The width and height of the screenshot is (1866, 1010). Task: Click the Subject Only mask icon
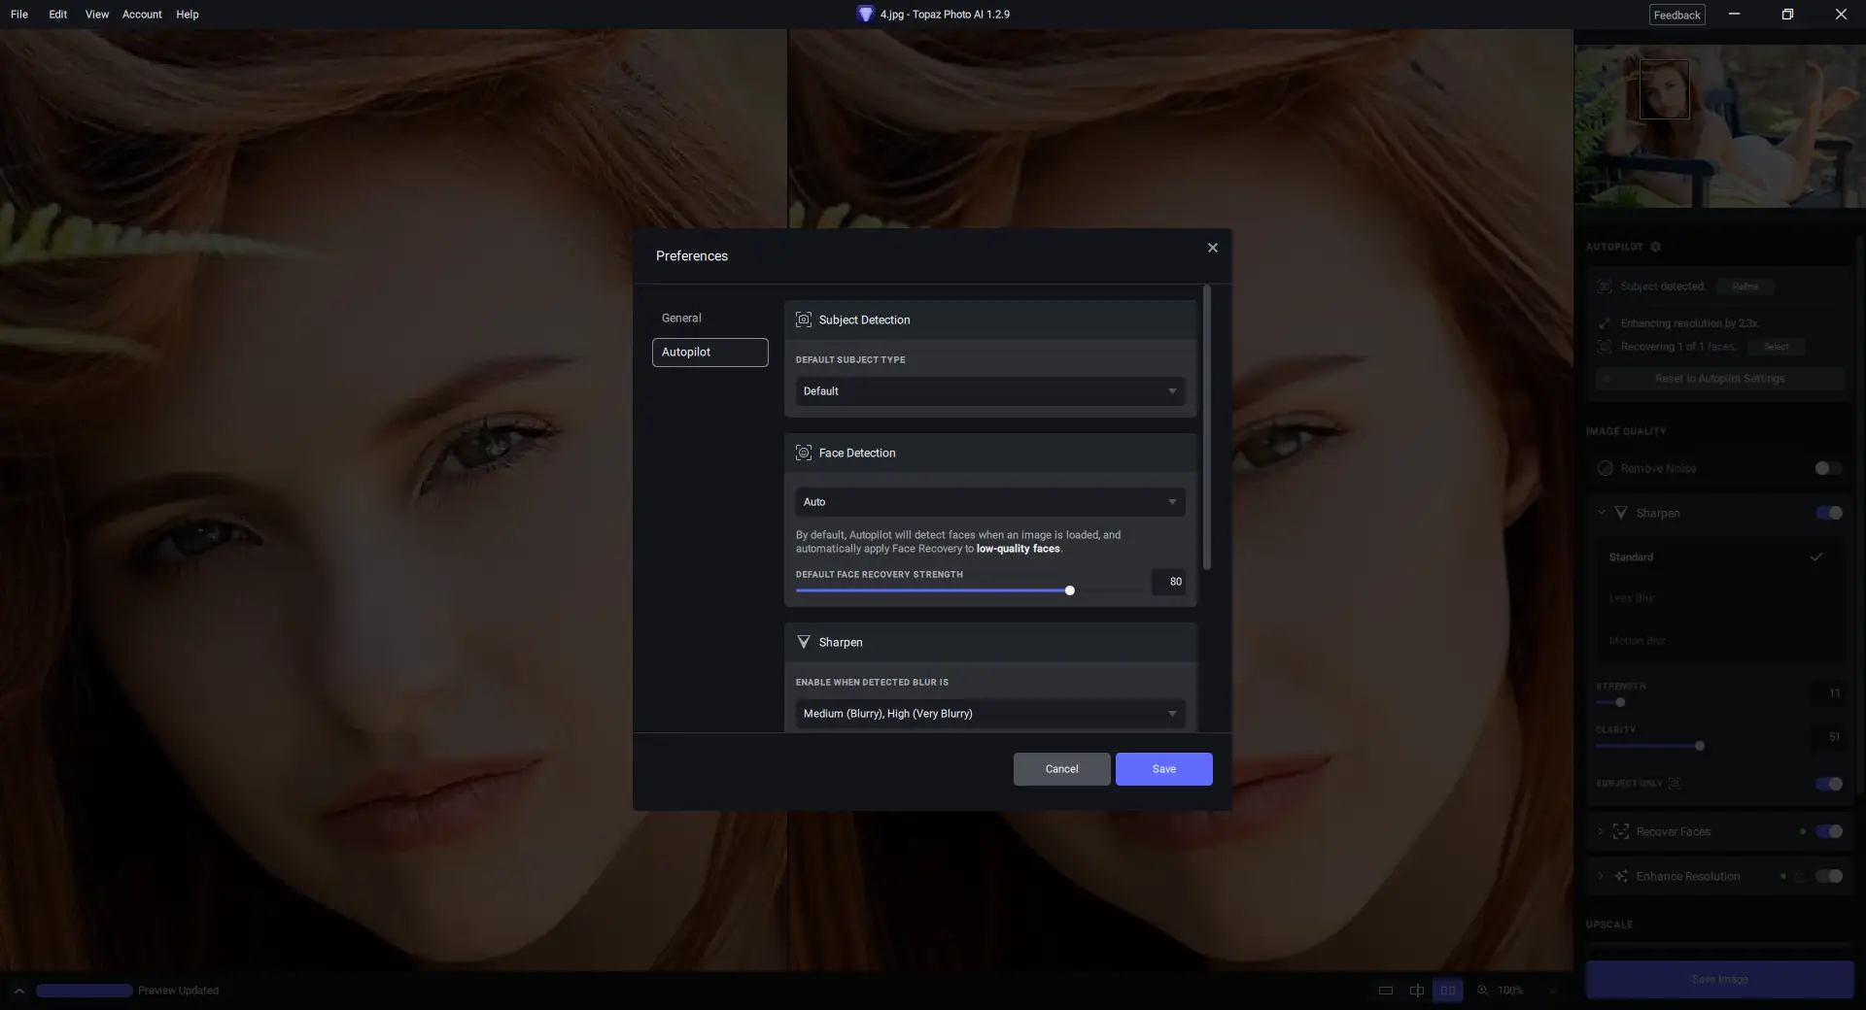(1675, 784)
